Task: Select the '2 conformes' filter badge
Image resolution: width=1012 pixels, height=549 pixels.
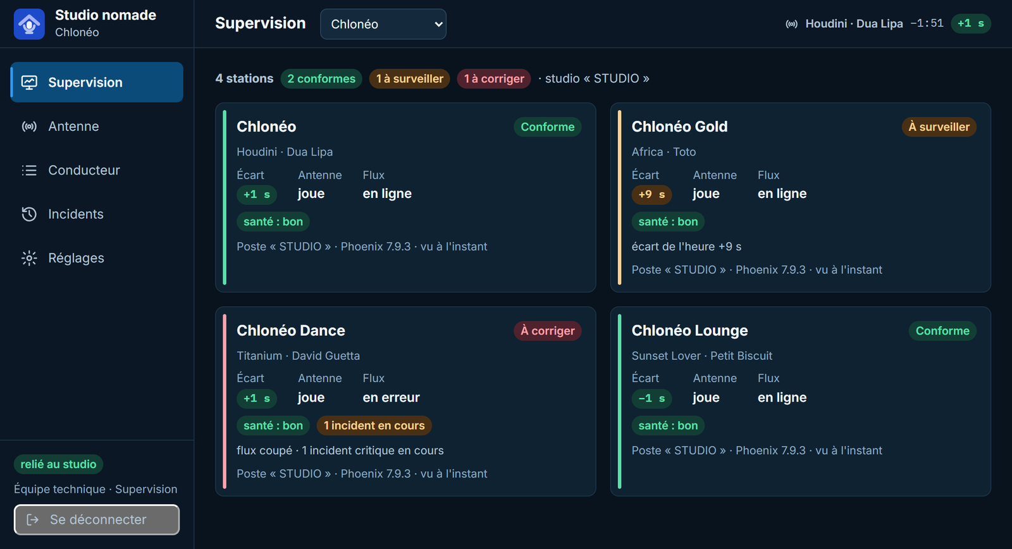Action: tap(321, 79)
